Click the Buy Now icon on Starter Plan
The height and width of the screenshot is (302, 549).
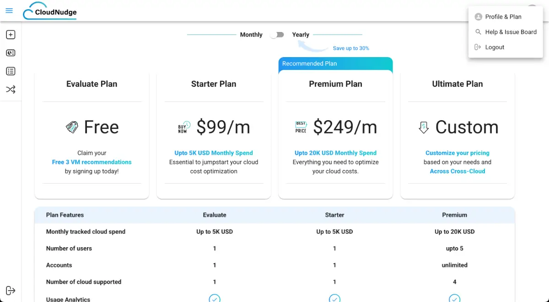click(183, 128)
